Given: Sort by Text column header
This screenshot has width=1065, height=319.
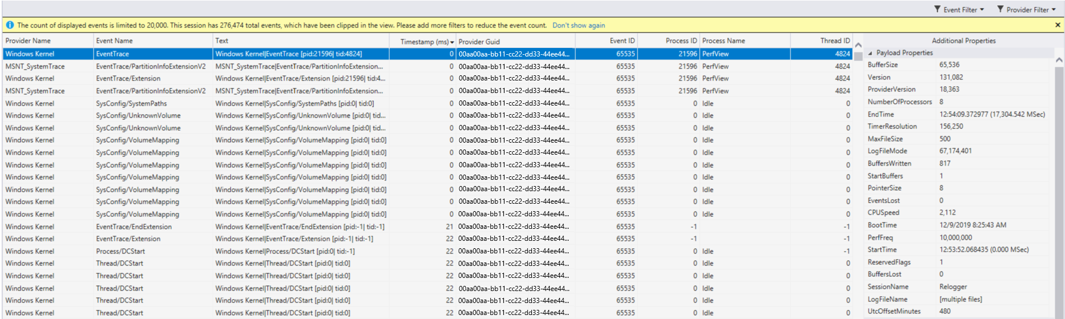Looking at the screenshot, I should click(x=301, y=41).
